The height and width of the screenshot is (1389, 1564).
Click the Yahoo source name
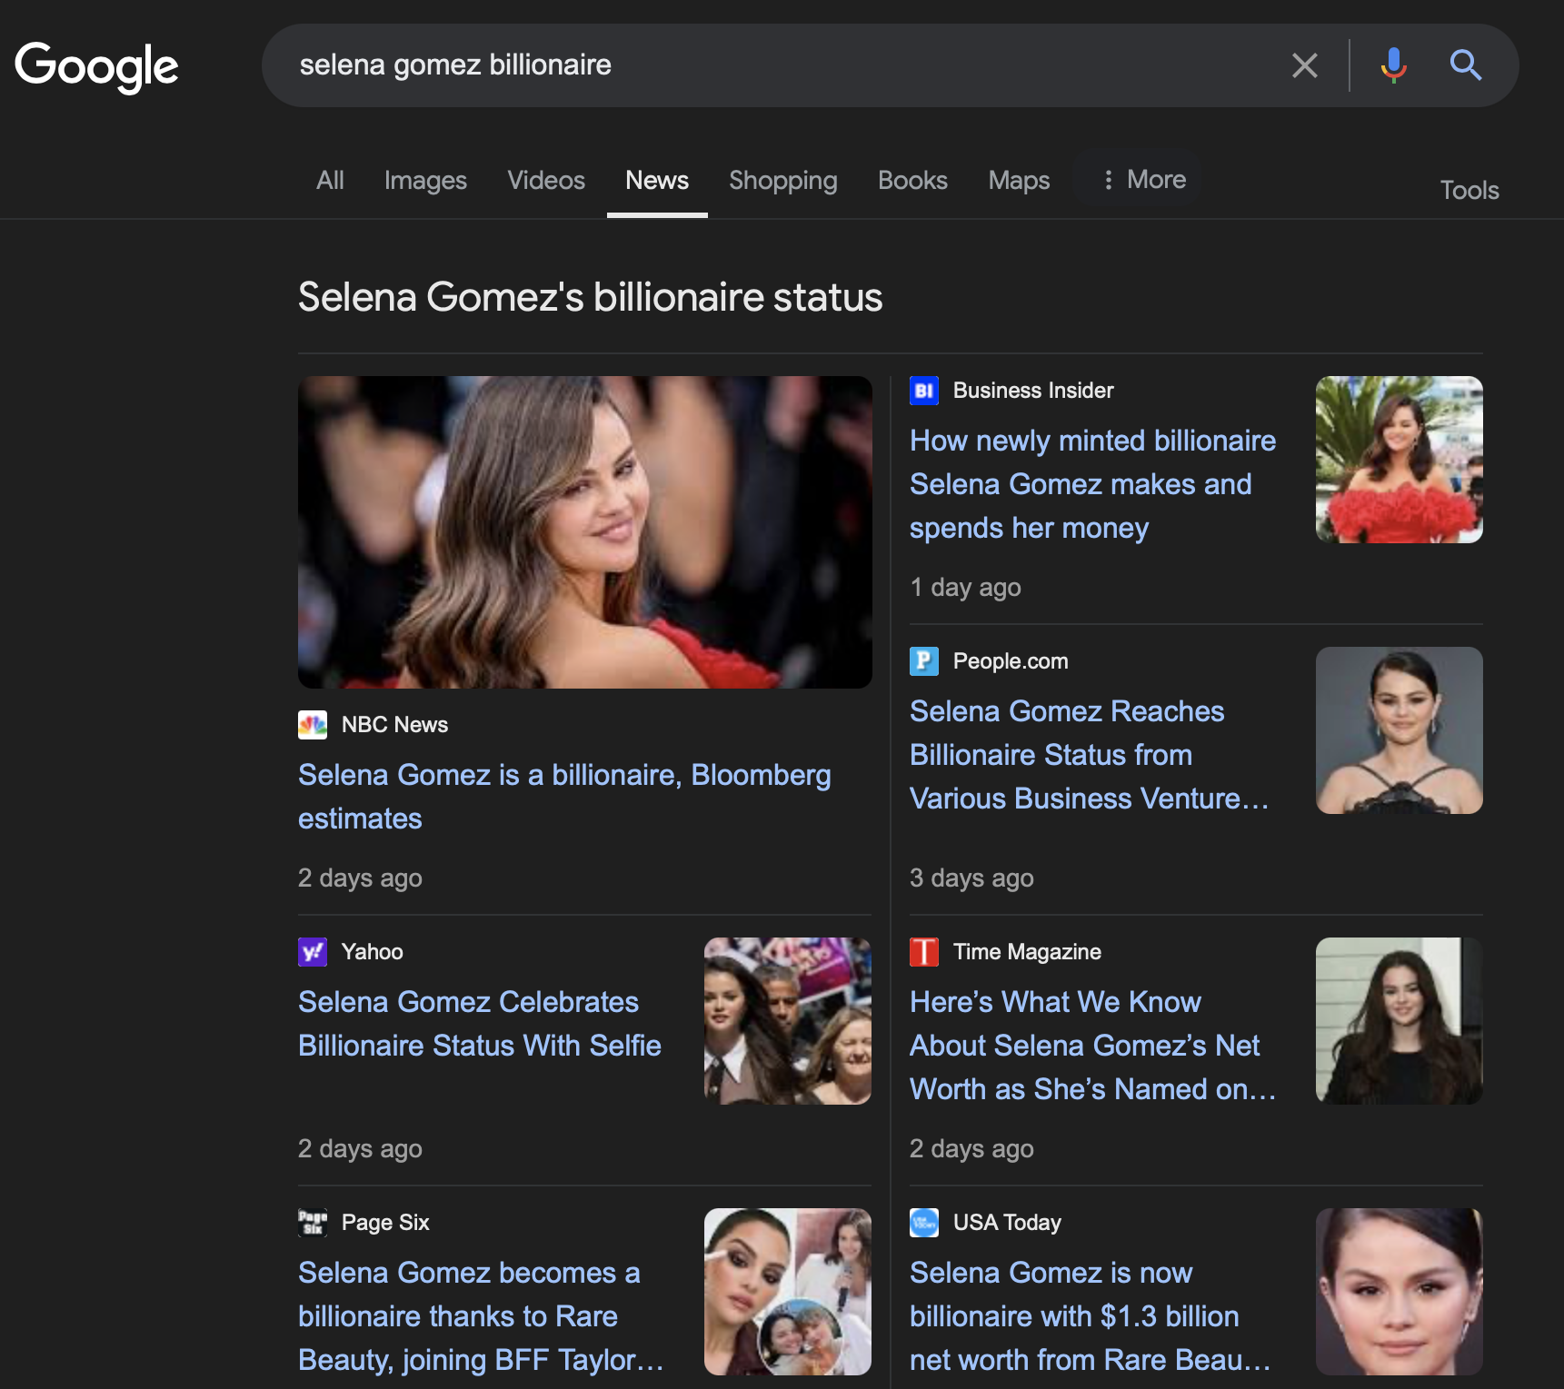(x=372, y=951)
